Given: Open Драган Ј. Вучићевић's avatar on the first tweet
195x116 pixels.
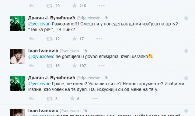Looking at the screenshot, I should pos(17,23).
